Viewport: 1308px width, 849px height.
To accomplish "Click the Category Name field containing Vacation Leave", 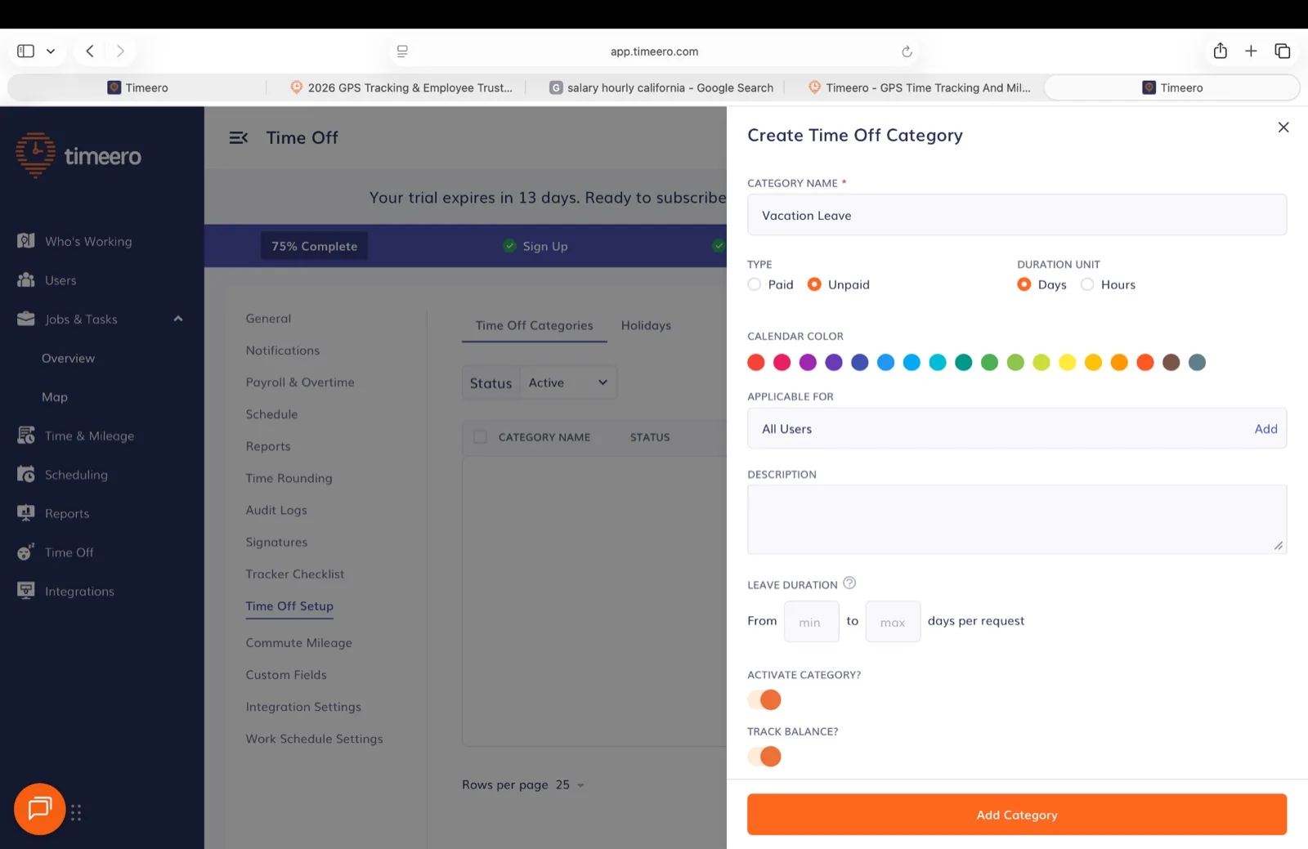I will pos(1017,215).
